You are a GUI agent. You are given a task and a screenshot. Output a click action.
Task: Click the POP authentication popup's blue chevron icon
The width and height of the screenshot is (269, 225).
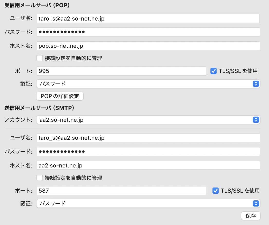click(x=255, y=84)
